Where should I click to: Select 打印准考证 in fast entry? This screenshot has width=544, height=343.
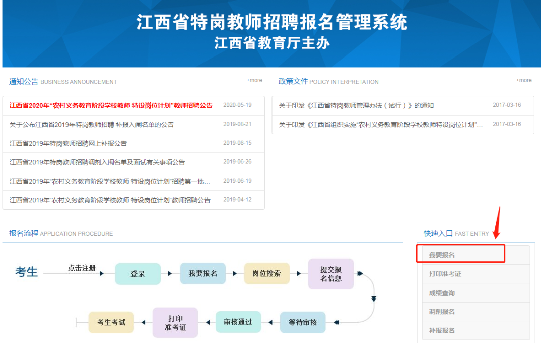[445, 274]
